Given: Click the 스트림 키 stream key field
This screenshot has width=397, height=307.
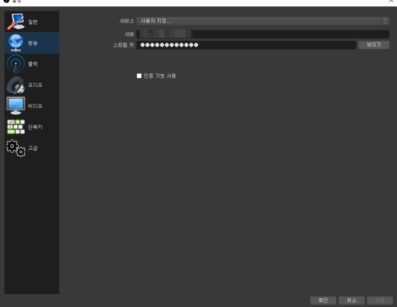Looking at the screenshot, I should [x=246, y=45].
